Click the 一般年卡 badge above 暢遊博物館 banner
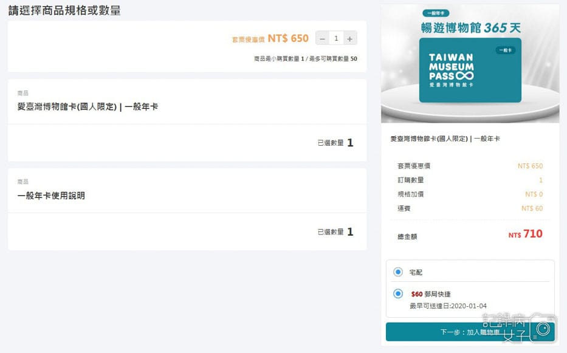Image resolution: width=567 pixels, height=353 pixels. (x=436, y=13)
